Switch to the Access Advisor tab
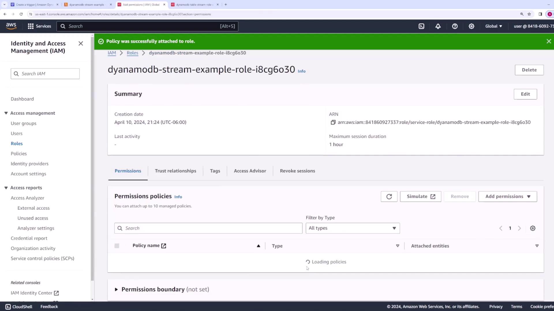The height and width of the screenshot is (311, 554). click(250, 171)
